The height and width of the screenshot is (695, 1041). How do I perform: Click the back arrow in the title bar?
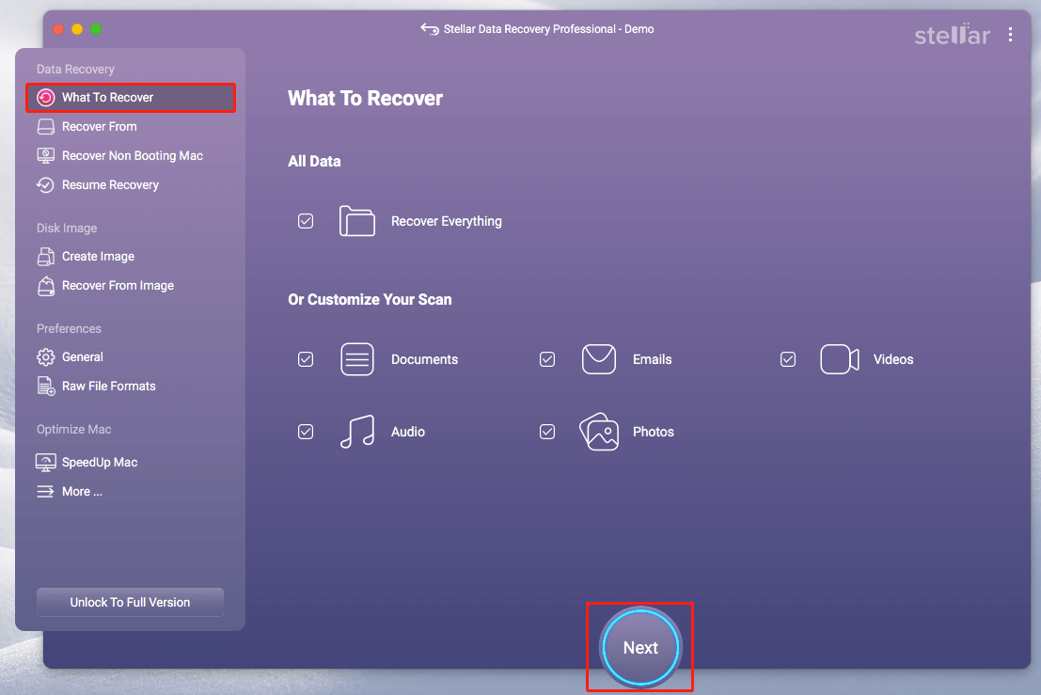425,29
